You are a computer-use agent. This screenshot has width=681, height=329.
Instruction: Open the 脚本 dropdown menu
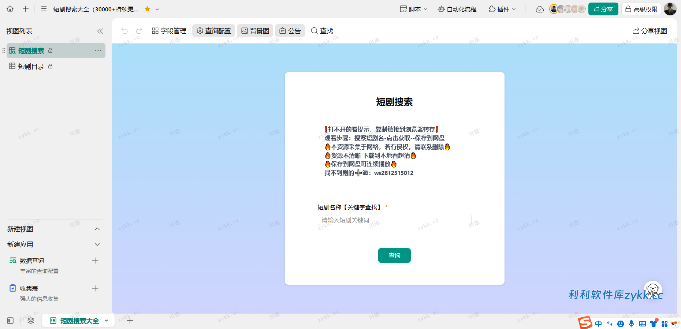[x=414, y=9]
